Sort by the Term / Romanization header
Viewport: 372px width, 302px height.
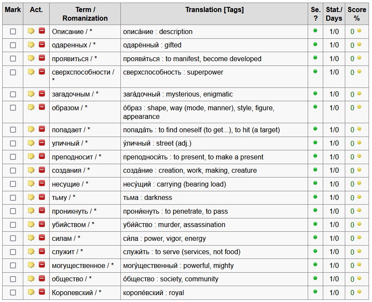[x=85, y=14]
